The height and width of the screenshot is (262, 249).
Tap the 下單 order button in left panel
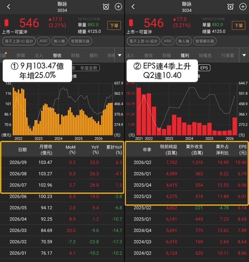pyautogui.click(x=114, y=25)
